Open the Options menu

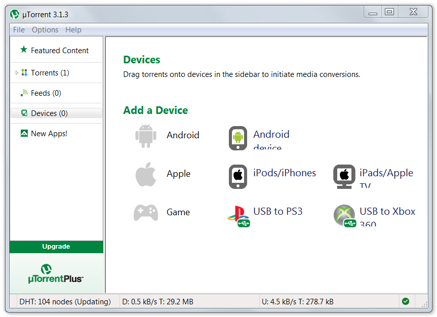(45, 29)
